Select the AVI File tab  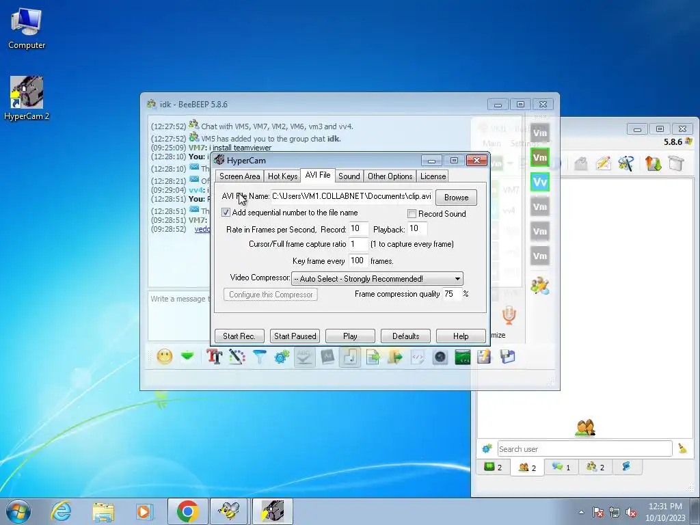pyautogui.click(x=318, y=175)
